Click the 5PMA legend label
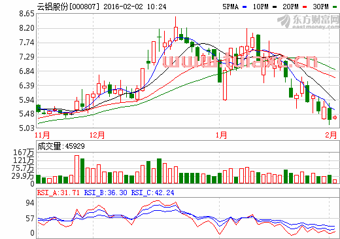The image size is (340, 239). point(230,7)
